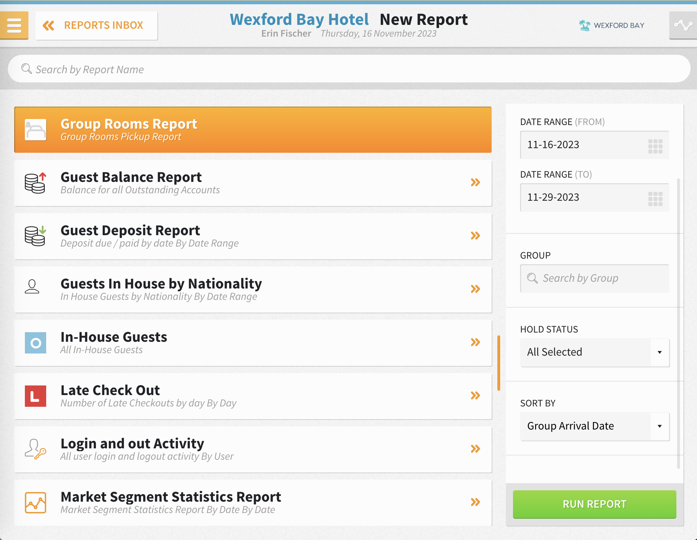Open the Sort By dropdown arrow
The height and width of the screenshot is (540, 697).
pos(659,426)
